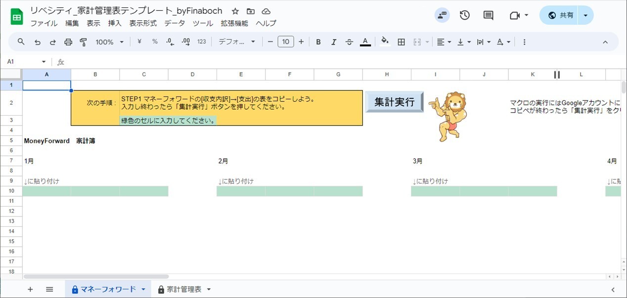Screen dimensions: 627x298
Task: Open text rotation dropdown
Action: point(503,42)
